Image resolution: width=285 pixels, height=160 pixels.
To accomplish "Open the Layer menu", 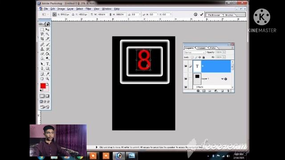I will click(x=70, y=9).
